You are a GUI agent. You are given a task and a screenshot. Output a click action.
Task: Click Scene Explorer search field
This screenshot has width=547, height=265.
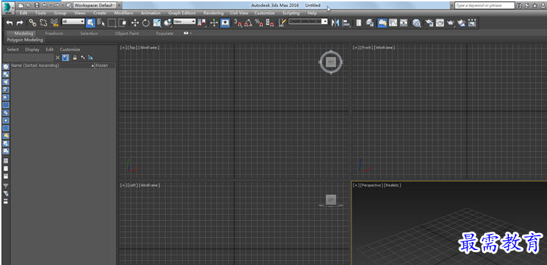[x=28, y=58]
